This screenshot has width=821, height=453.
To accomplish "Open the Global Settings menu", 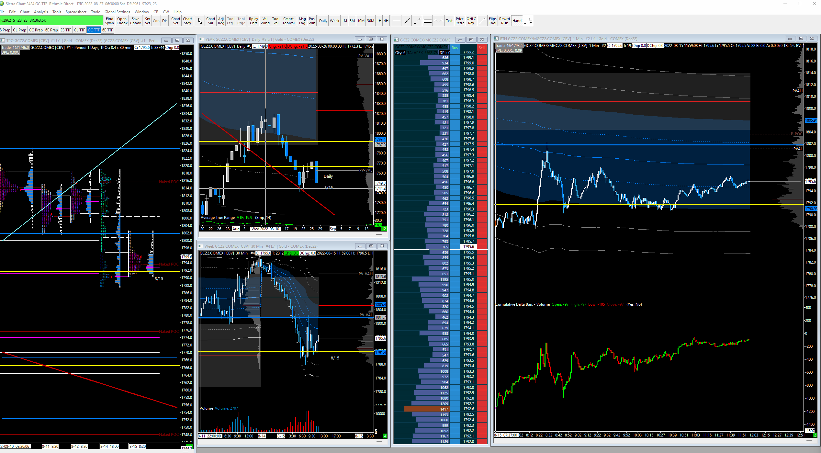I will [117, 12].
